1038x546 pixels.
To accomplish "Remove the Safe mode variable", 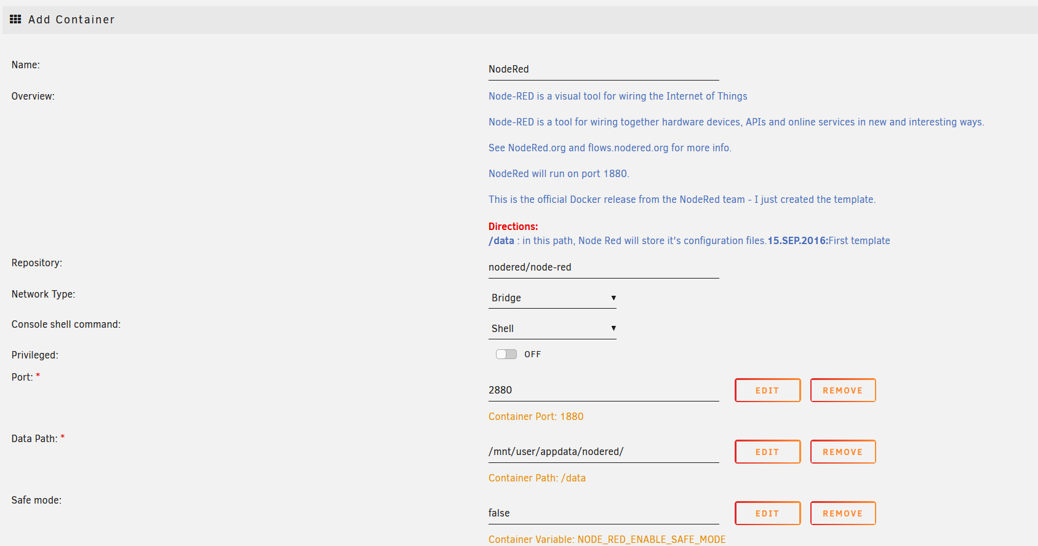I will pos(843,513).
